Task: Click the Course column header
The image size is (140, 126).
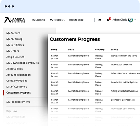Action: (x=114, y=50)
